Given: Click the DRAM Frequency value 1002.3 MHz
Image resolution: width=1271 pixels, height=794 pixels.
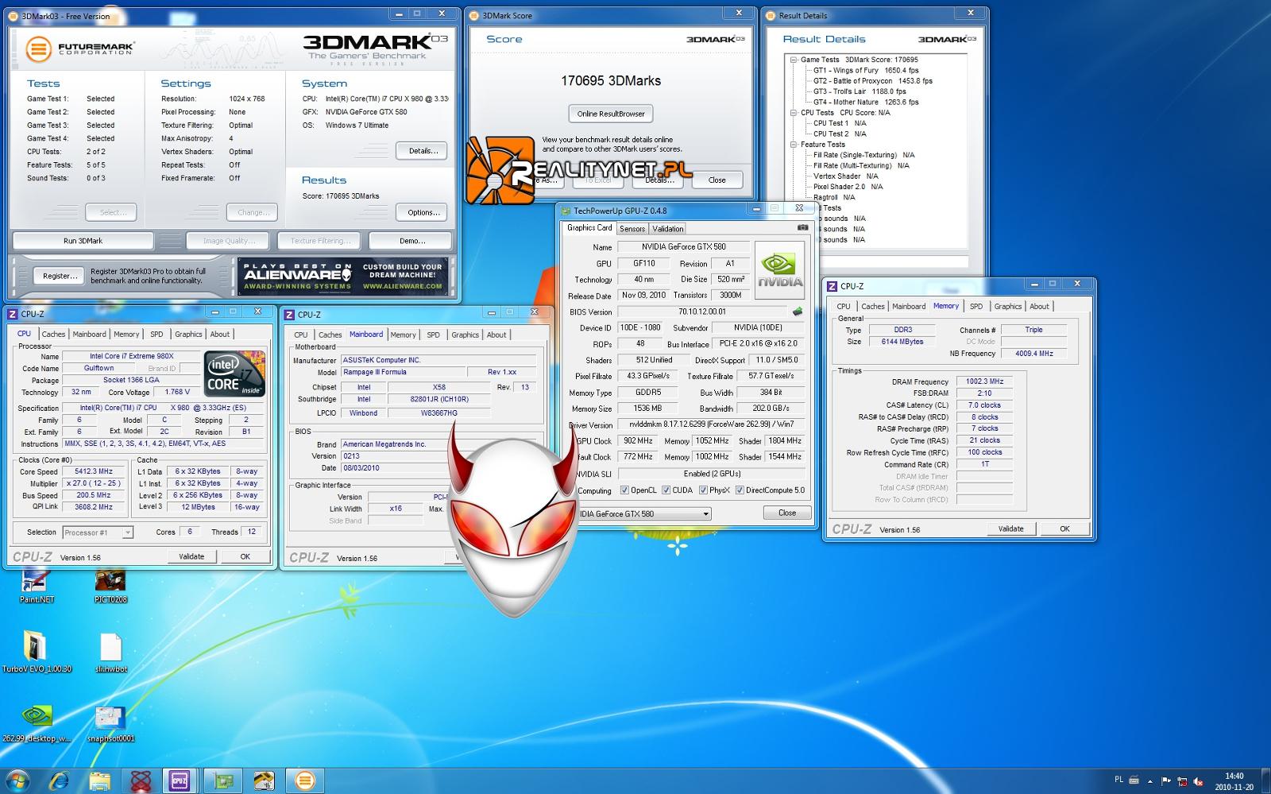Looking at the screenshot, I should point(985,382).
